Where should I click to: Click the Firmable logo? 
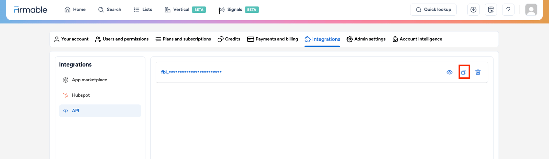(x=30, y=10)
